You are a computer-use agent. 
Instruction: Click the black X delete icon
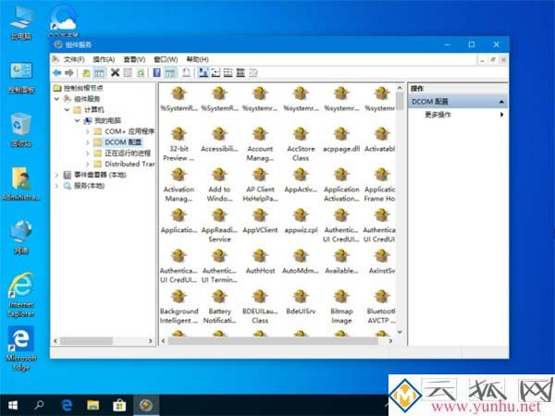tap(115, 73)
